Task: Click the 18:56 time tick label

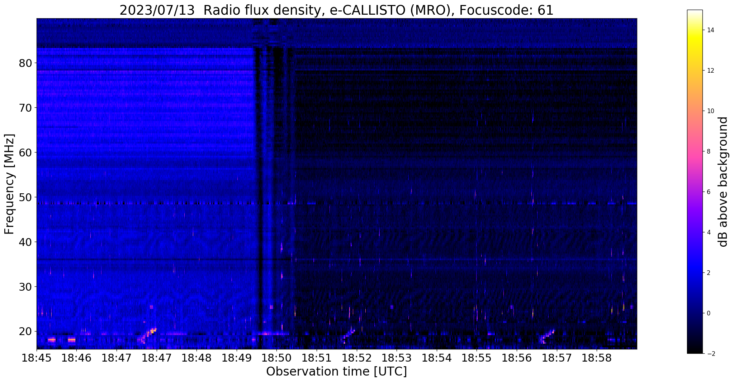Action: pos(516,358)
